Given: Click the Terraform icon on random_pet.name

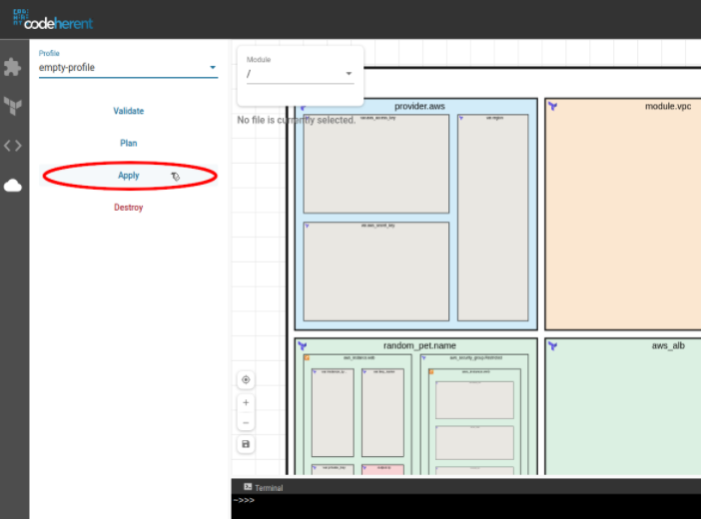Looking at the screenshot, I should 303,345.
